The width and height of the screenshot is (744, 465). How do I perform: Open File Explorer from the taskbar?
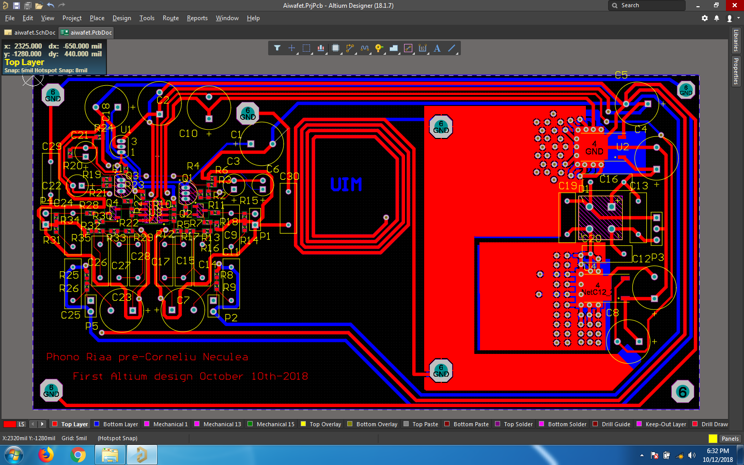coord(110,455)
